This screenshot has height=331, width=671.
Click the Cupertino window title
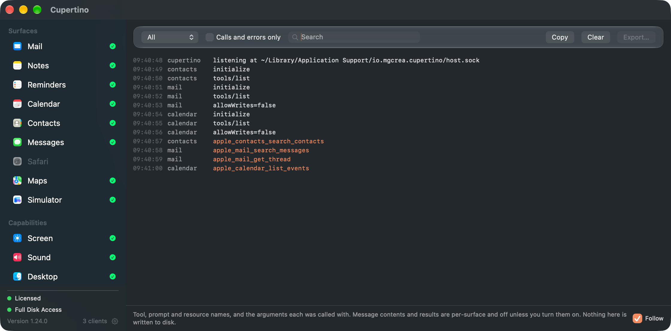(69, 10)
